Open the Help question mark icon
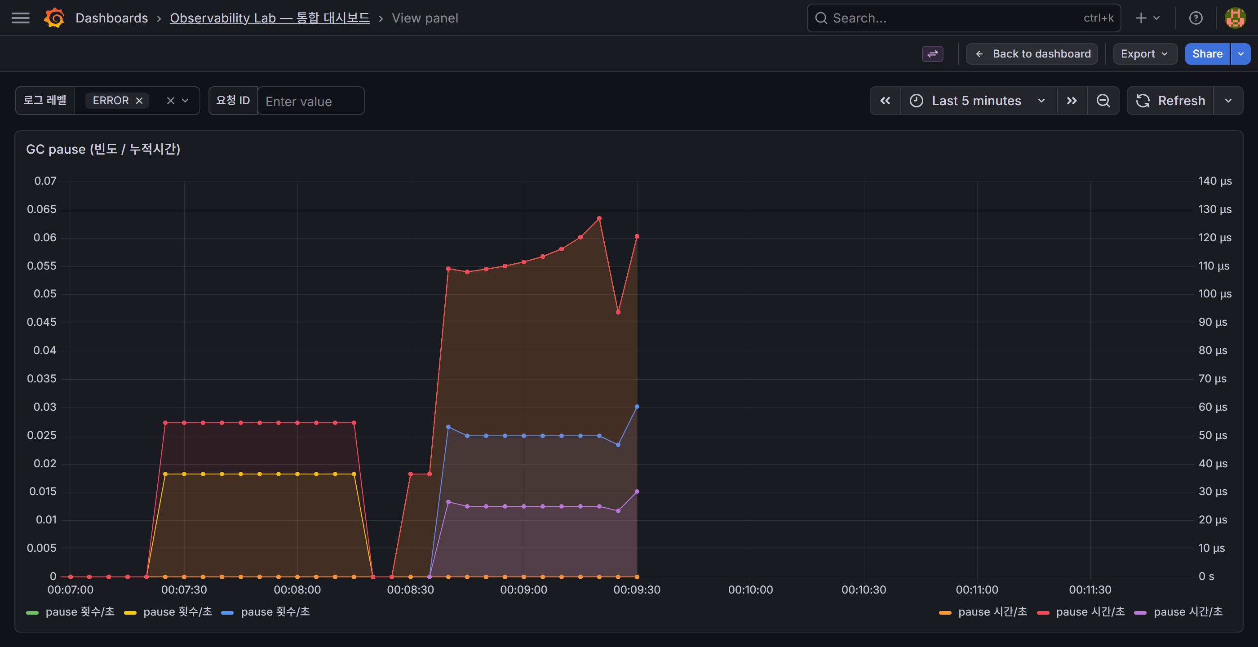 click(1196, 18)
